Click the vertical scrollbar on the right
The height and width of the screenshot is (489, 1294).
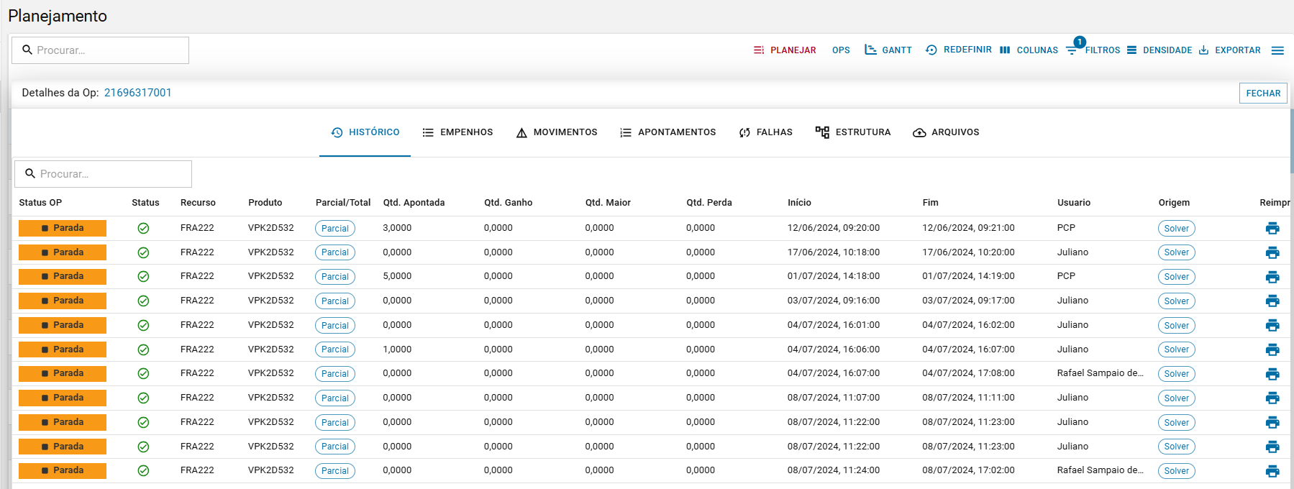click(1292, 140)
